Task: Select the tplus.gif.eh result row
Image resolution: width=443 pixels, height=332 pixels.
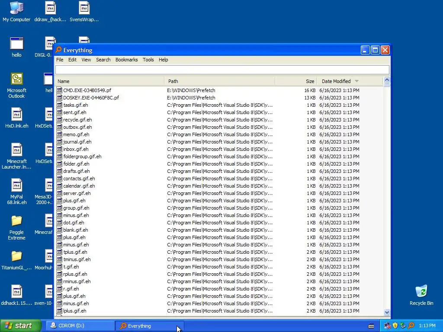Action: (219, 252)
